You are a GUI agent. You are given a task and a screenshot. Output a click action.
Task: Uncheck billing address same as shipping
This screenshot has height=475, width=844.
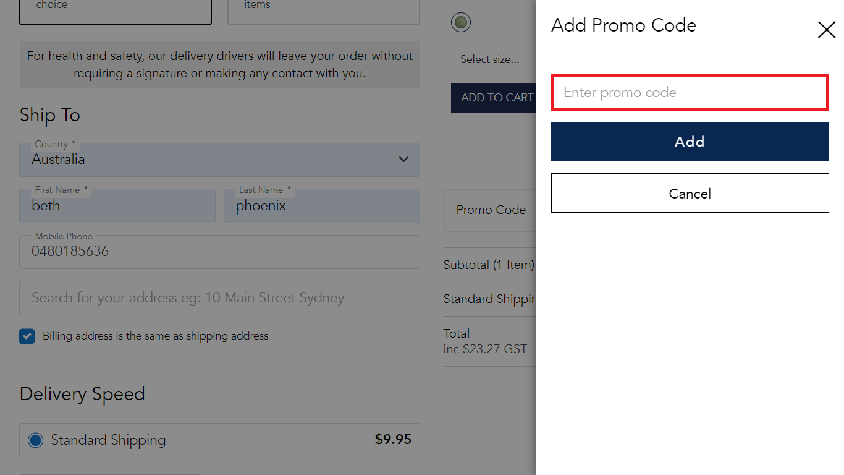coord(27,336)
